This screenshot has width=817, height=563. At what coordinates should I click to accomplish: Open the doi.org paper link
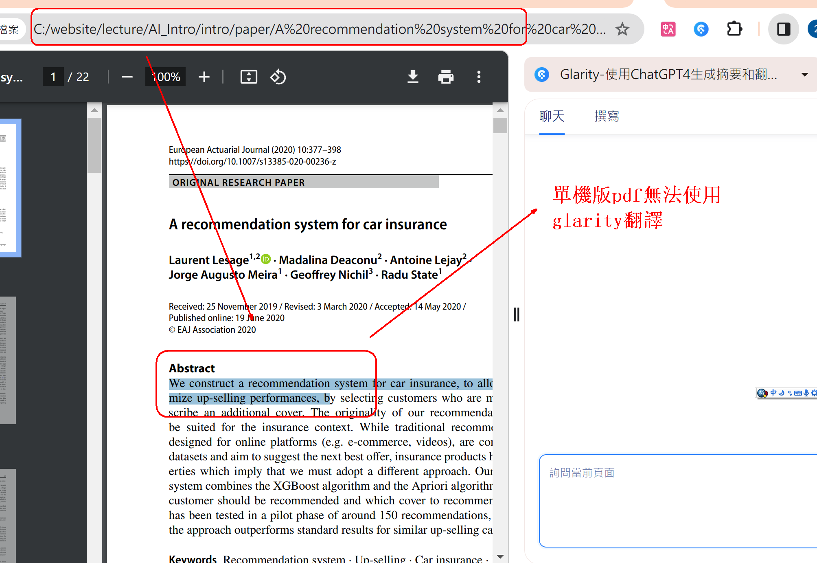(252, 161)
